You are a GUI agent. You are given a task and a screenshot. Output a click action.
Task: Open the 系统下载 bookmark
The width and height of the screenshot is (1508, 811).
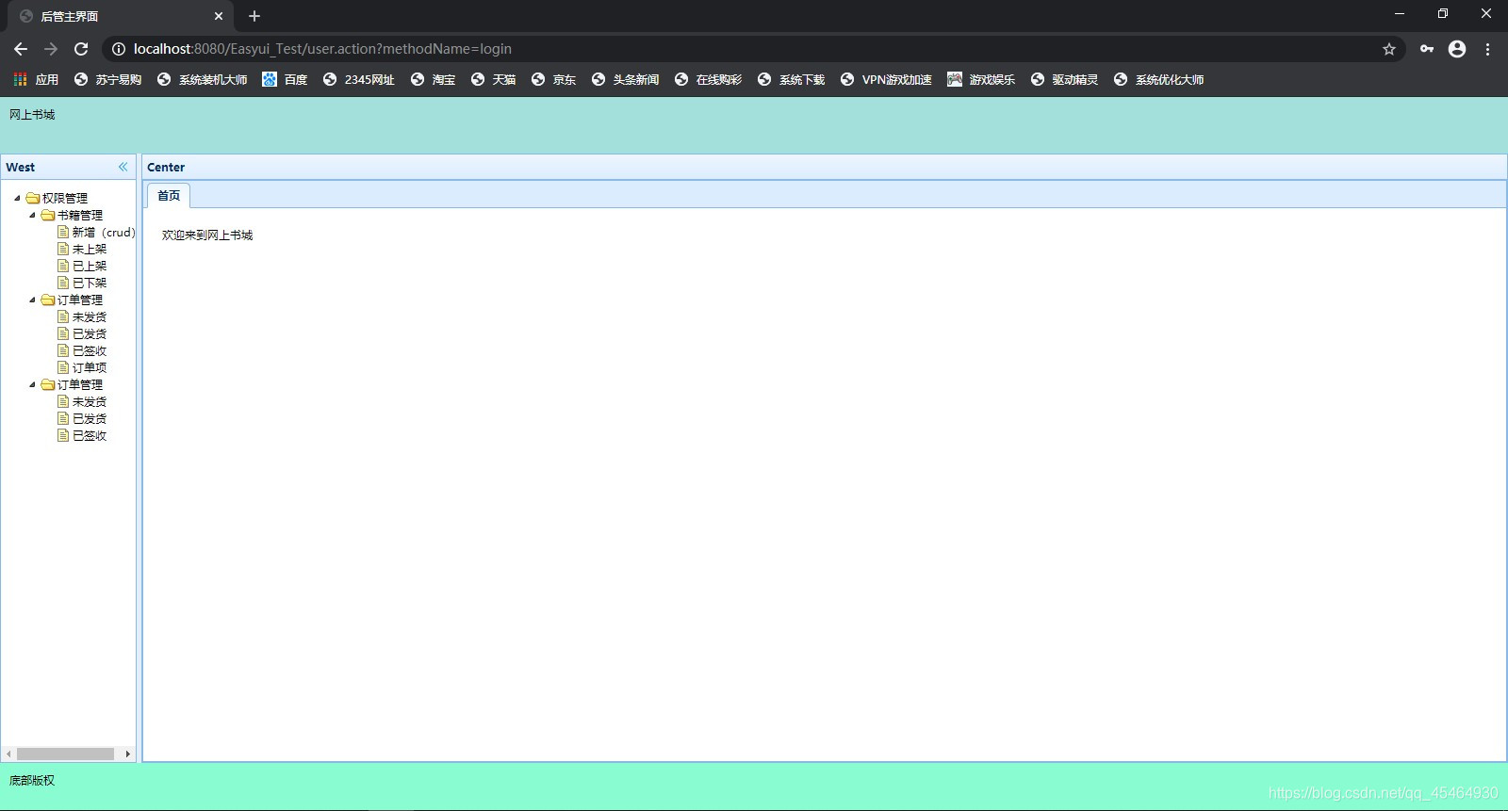pyautogui.click(x=791, y=79)
